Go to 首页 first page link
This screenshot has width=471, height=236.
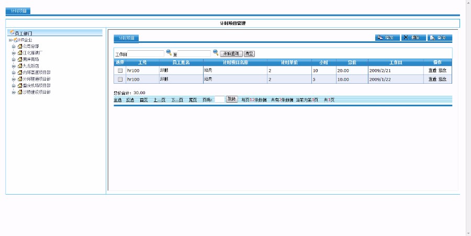[x=143, y=100]
